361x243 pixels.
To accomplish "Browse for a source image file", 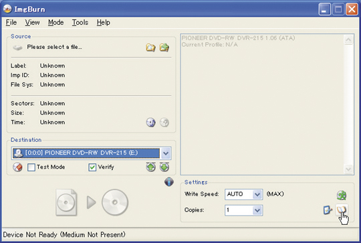I will 150,48.
